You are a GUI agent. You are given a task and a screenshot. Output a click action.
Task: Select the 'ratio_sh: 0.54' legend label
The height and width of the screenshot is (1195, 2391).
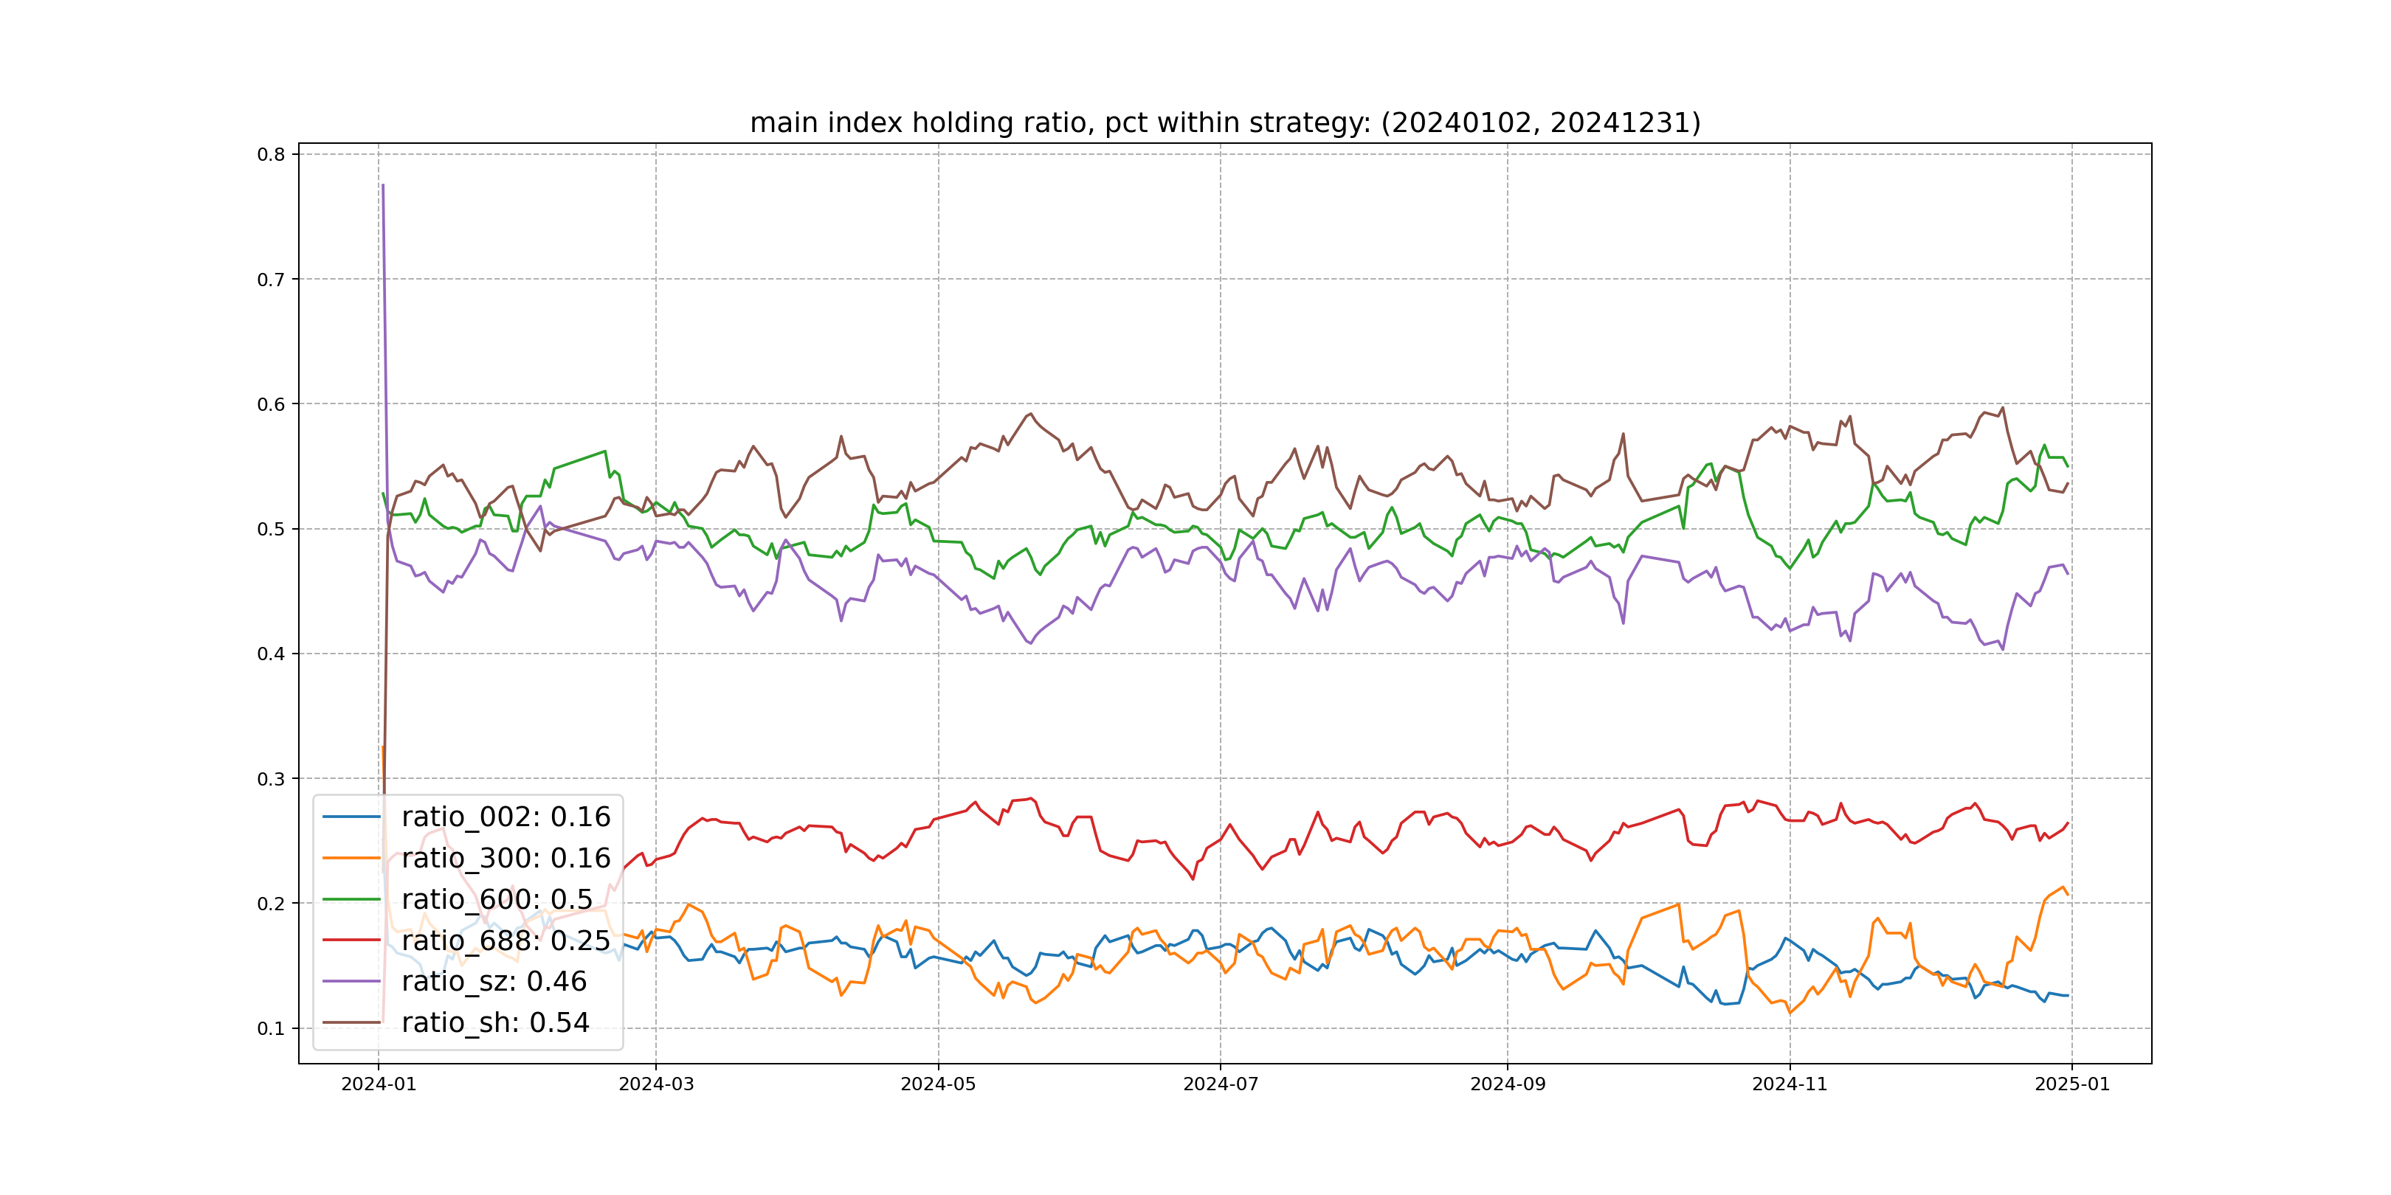(494, 1022)
